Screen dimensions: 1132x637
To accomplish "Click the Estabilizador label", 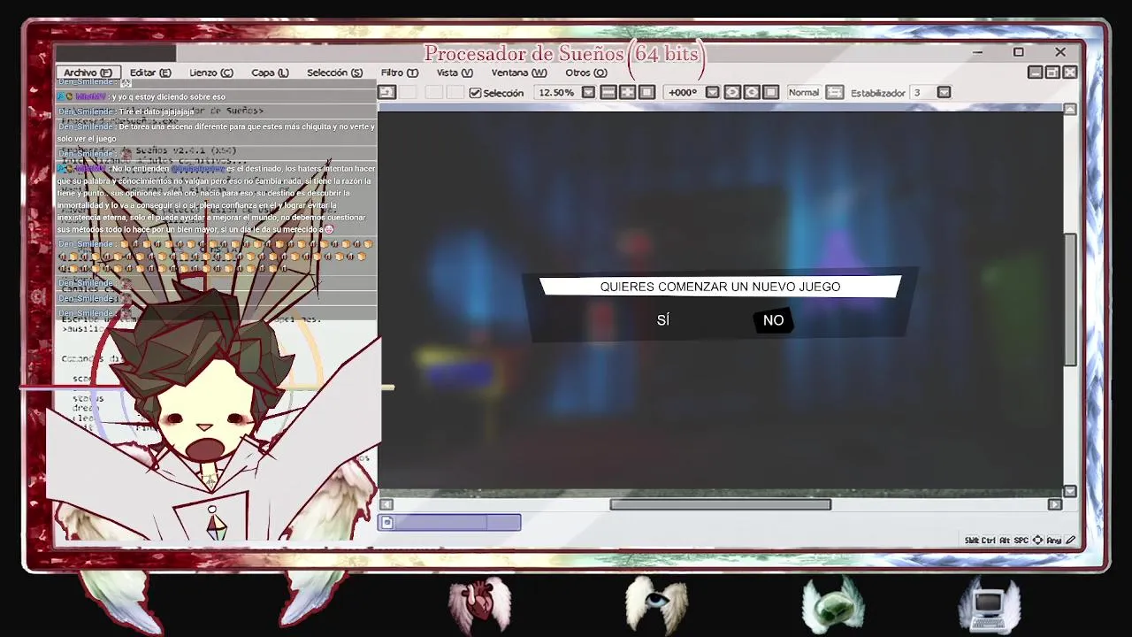I will [x=878, y=93].
